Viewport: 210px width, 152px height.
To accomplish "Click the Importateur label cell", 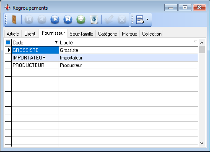I will (x=128, y=58).
